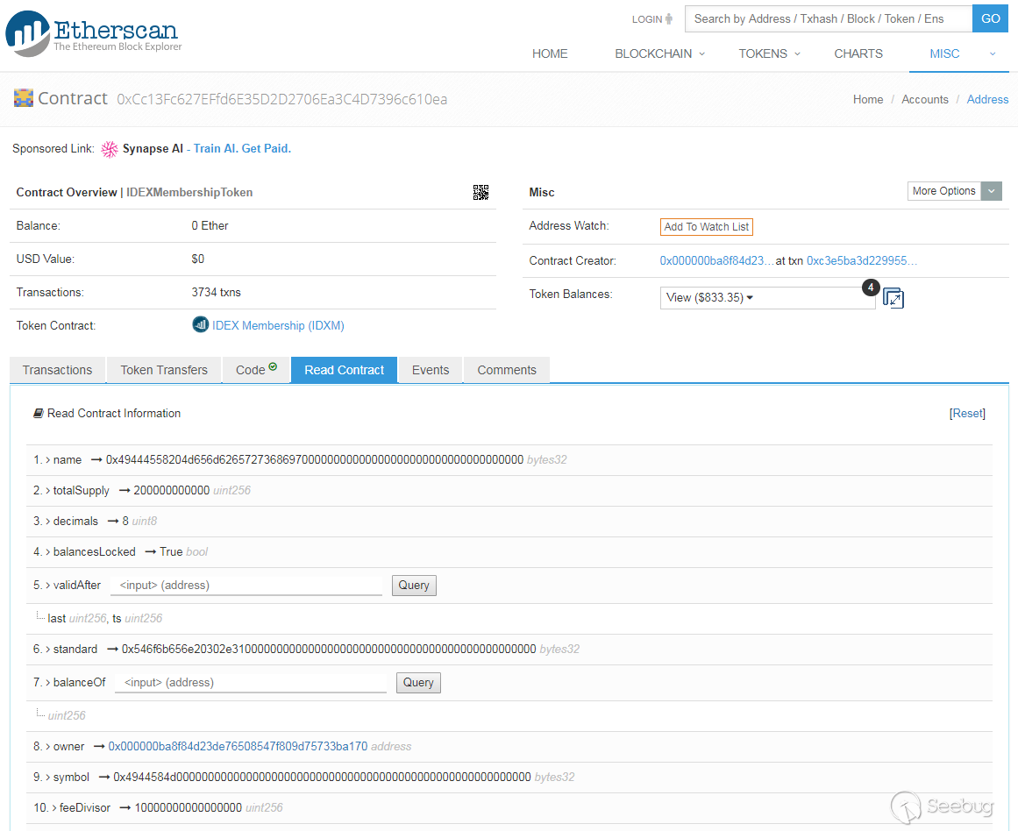Focus the search by address field

pos(829,18)
